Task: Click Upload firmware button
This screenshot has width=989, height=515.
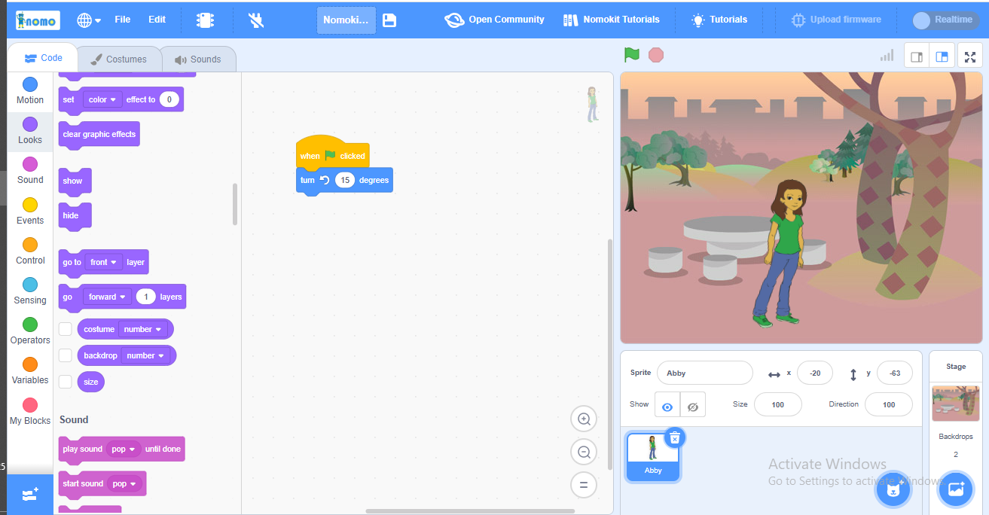Action: point(836,20)
